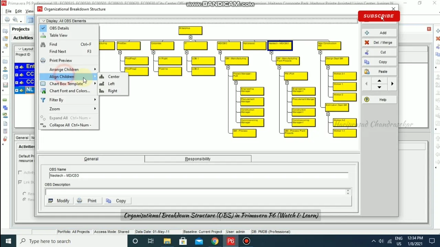Collapse the Corporate node children

pyautogui.click(x=153, y=52)
